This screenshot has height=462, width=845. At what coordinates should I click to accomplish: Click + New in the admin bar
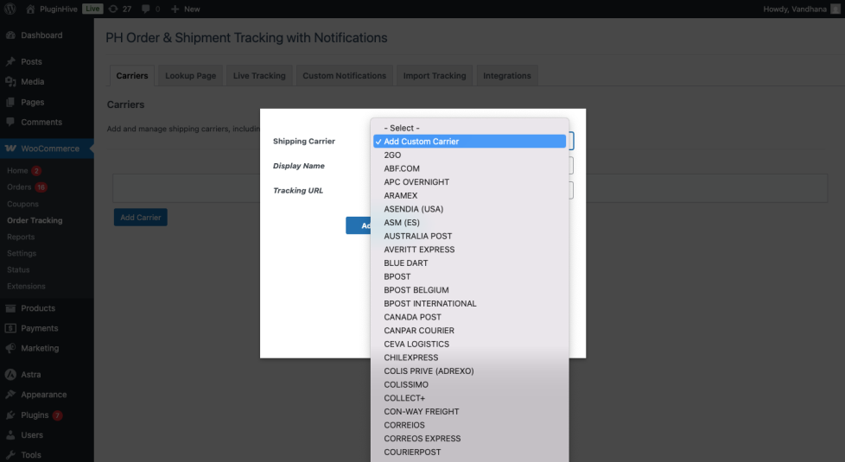coord(185,9)
